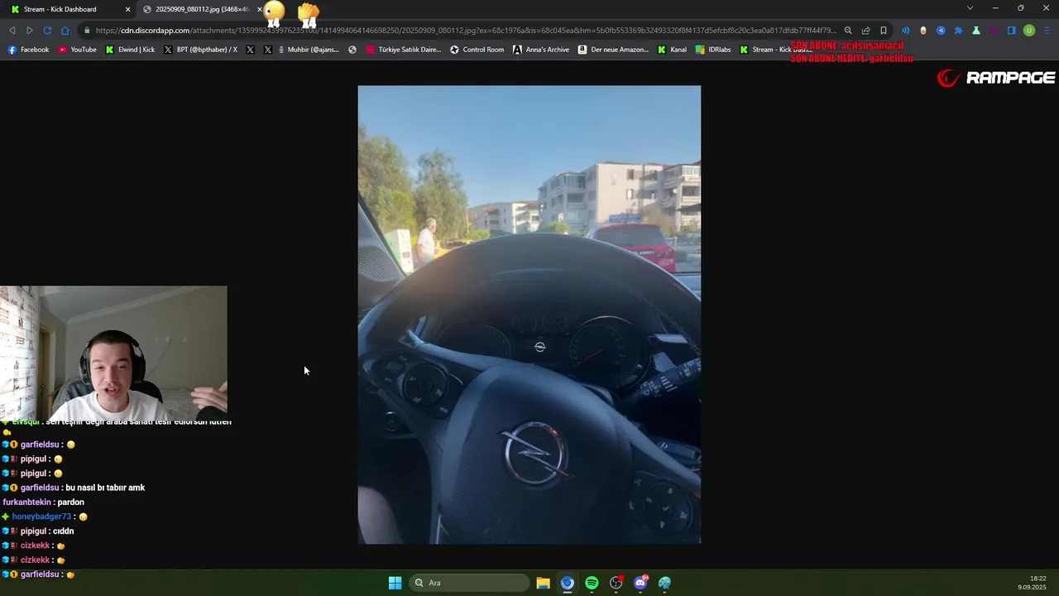Image resolution: width=1059 pixels, height=596 pixels.
Task: Open the zoom magnifier icon in address bar
Action: [x=848, y=31]
